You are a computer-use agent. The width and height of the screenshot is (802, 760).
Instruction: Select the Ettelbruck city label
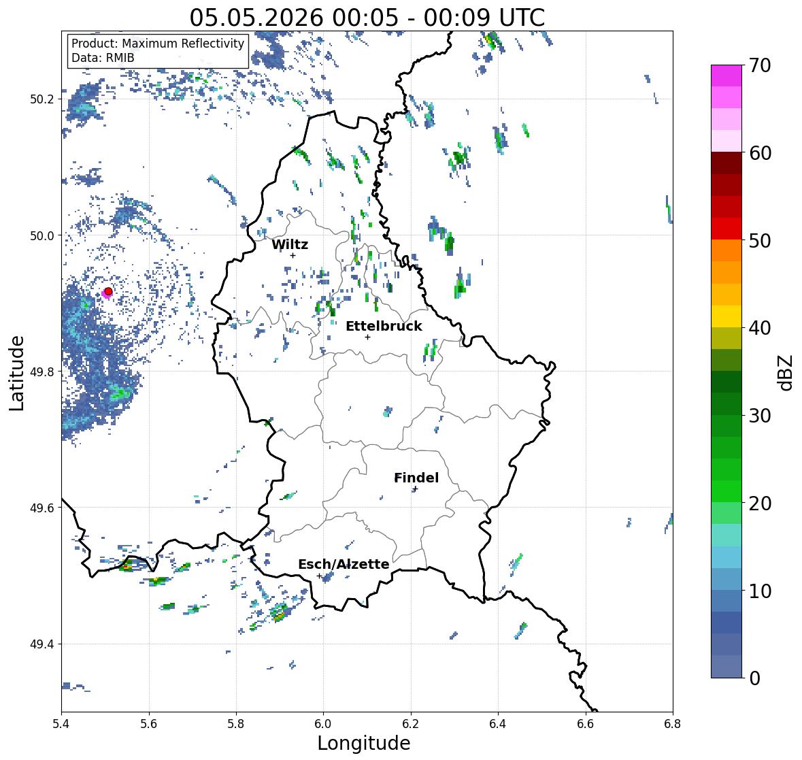click(384, 327)
